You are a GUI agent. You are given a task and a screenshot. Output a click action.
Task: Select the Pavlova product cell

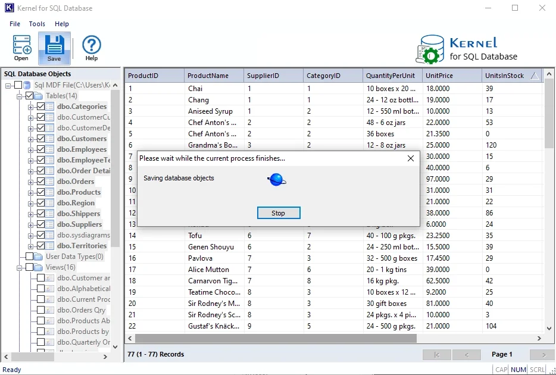tap(214, 258)
